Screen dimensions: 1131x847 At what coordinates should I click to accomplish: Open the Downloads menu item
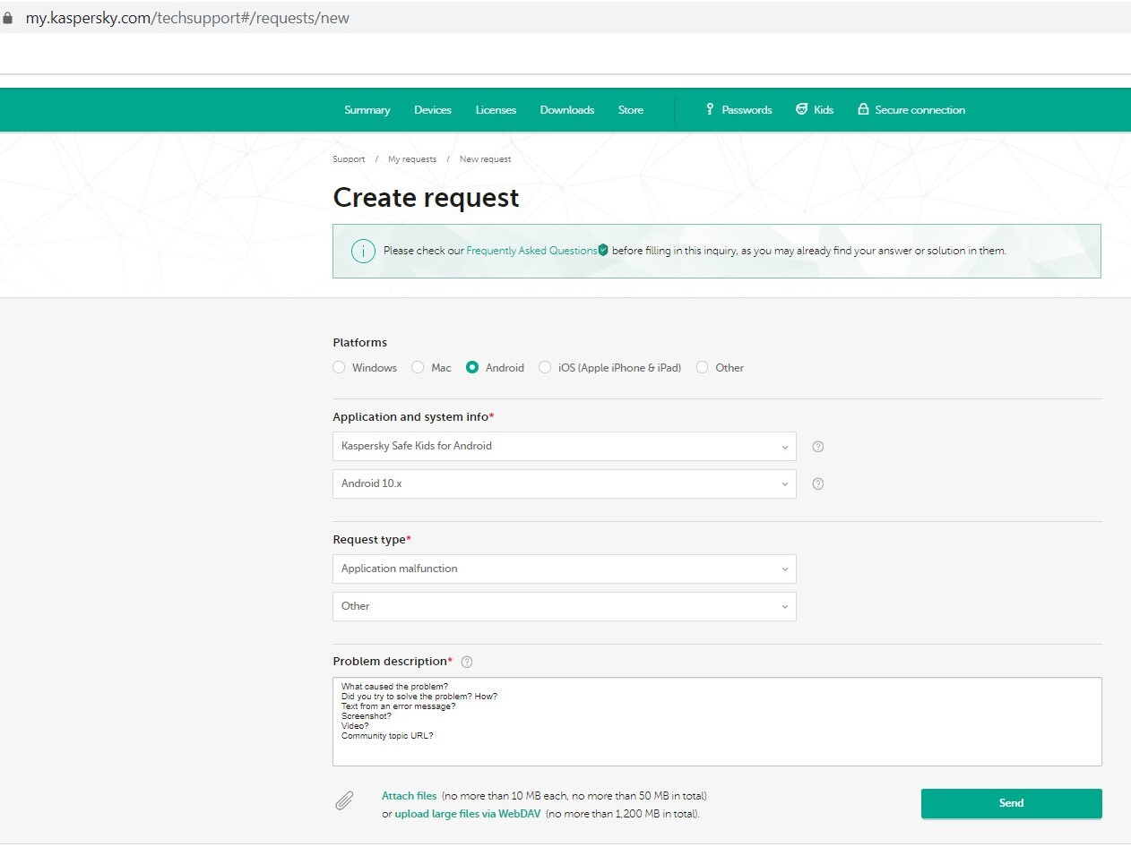tap(567, 110)
